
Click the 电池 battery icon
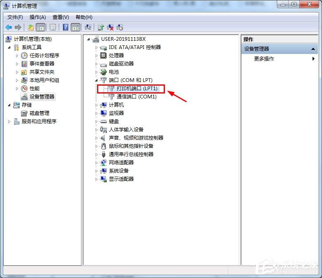pyautogui.click(x=103, y=72)
